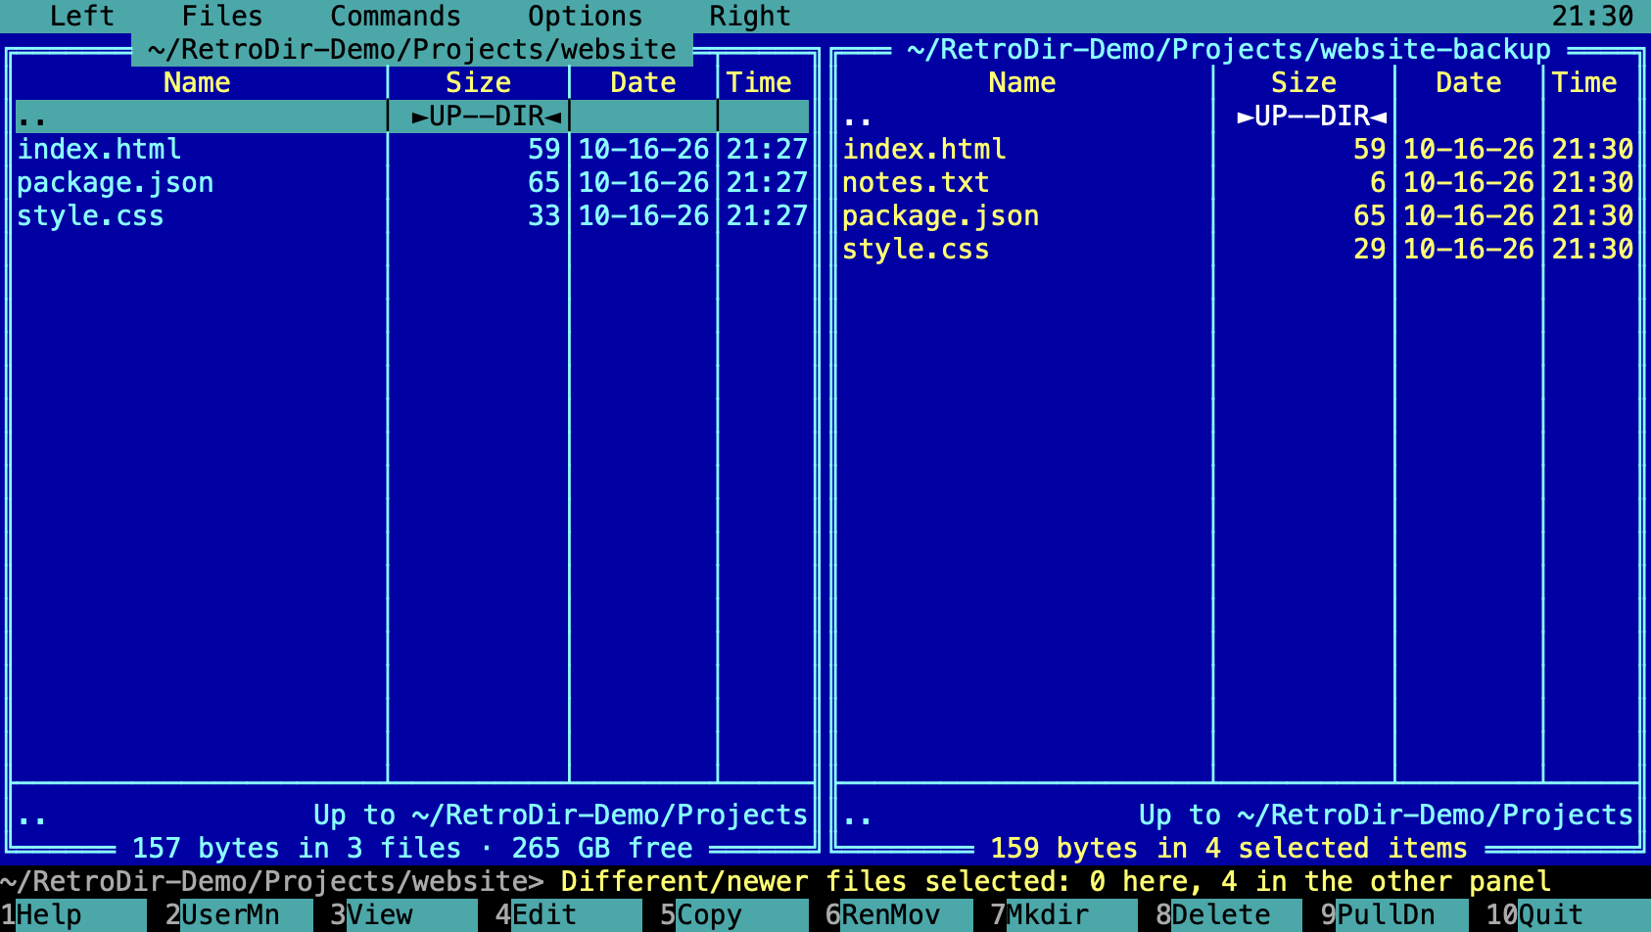Open the Commands menu
The image size is (1651, 932).
[396, 17]
